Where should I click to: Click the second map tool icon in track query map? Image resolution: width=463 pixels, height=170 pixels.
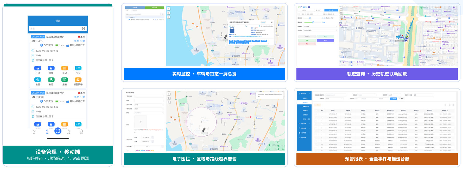pyautogui.click(x=341, y=13)
